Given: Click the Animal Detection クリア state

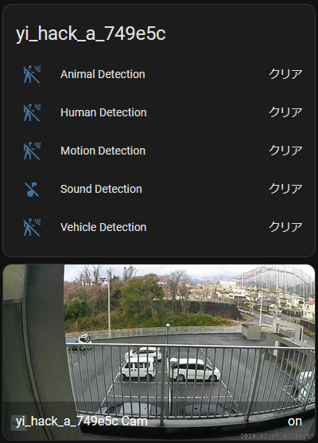Looking at the screenshot, I should click(x=285, y=74).
